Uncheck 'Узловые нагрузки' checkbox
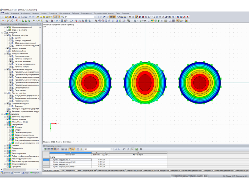 10,56
